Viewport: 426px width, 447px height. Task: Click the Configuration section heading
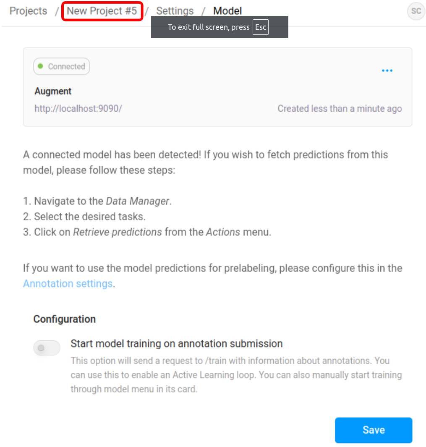click(x=65, y=319)
